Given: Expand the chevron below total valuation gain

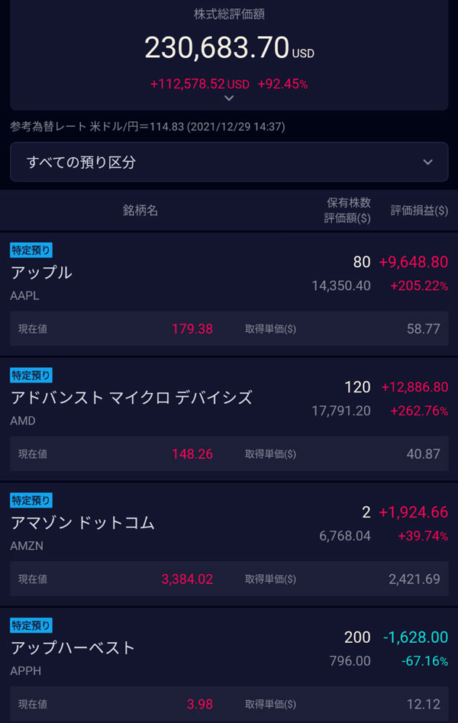Looking at the screenshot, I should pos(229,98).
